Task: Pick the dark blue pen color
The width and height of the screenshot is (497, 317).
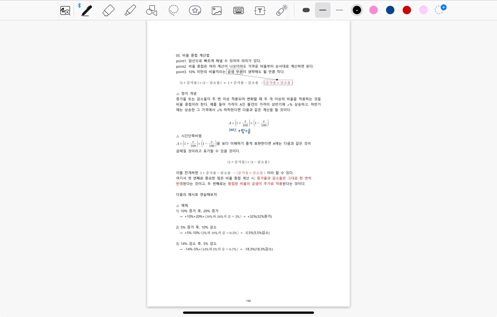Action: (390, 10)
